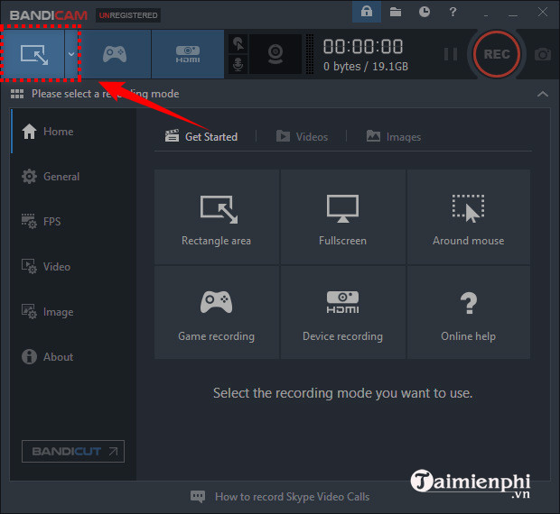560x514 pixels.
Task: Collapse panel with the up chevron
Action: 543,94
